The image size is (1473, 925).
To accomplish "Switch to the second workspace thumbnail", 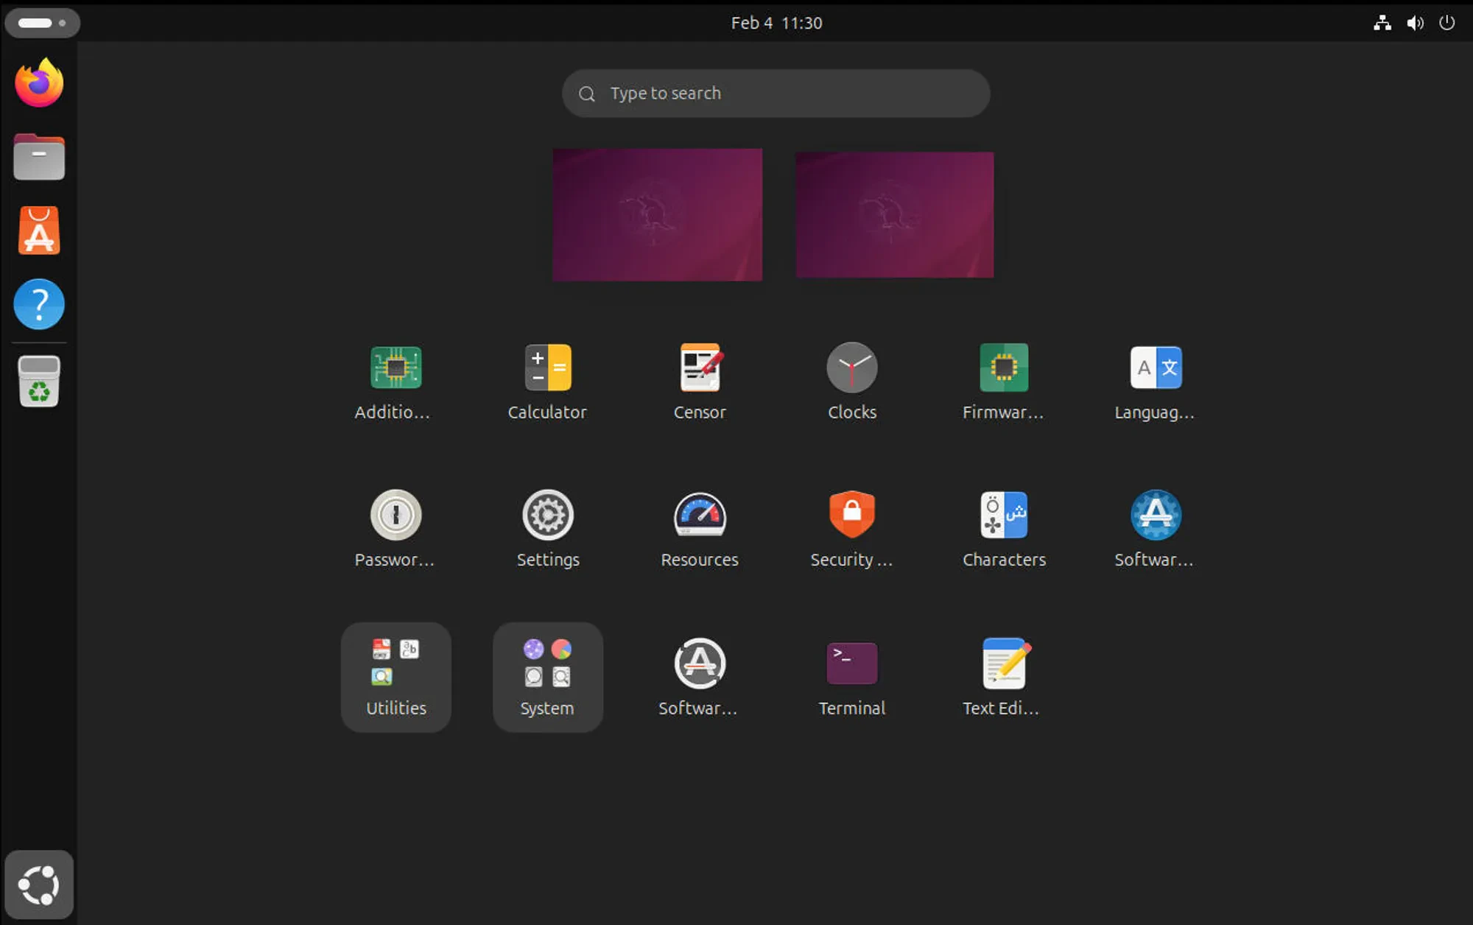I will [893, 214].
